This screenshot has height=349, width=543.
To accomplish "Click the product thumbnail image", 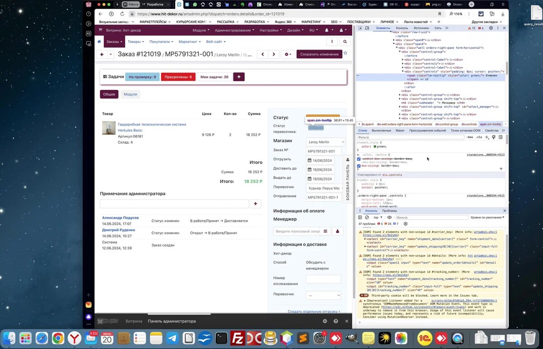I will coord(109,128).
